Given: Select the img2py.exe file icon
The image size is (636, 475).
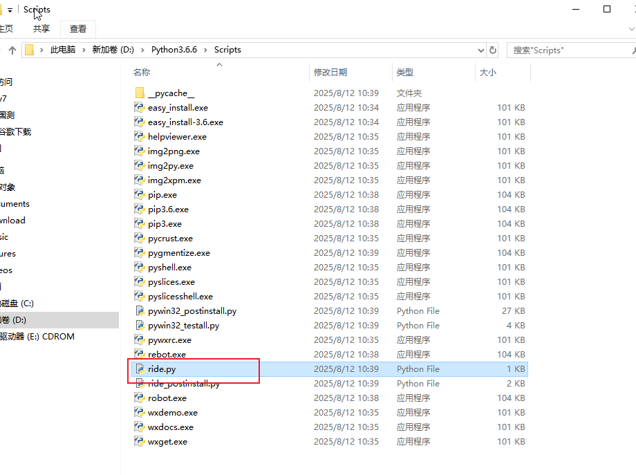Looking at the screenshot, I should [x=140, y=165].
